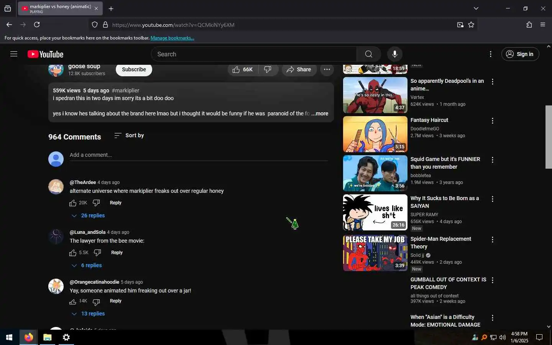Focus the YouTube search field

tap(254, 54)
